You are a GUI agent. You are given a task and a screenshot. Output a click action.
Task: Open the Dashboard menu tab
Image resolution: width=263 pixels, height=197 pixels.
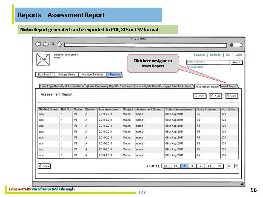(44, 74)
